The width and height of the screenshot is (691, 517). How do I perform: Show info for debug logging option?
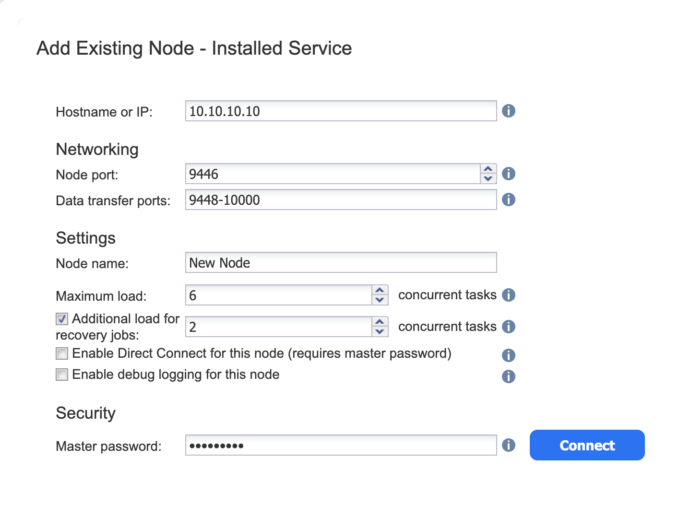(508, 376)
